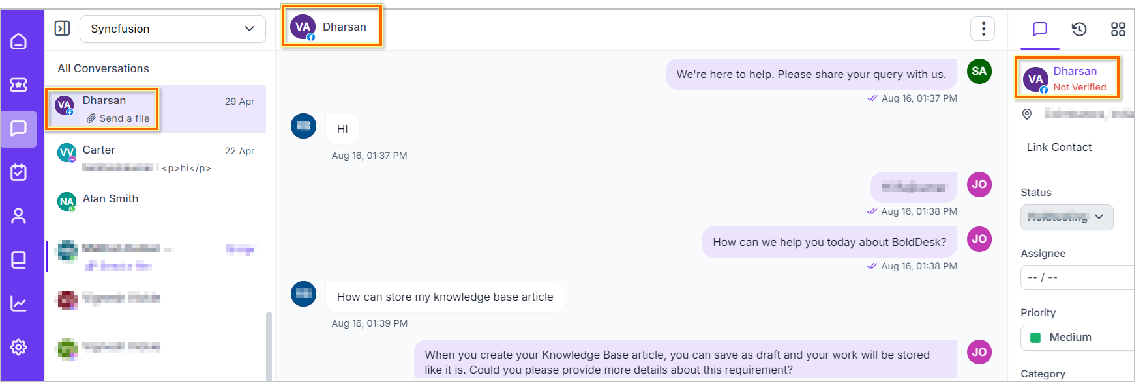Click the SA agent avatar
Screen dimensions: 1145x382
(979, 72)
